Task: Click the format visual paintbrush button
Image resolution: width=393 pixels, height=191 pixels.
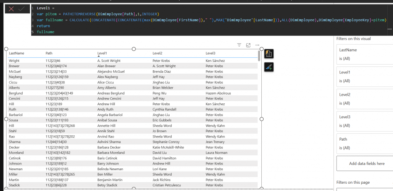Action: point(269,67)
